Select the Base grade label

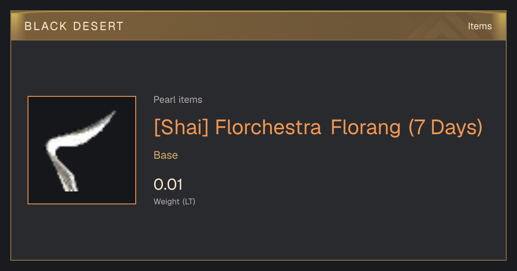166,155
